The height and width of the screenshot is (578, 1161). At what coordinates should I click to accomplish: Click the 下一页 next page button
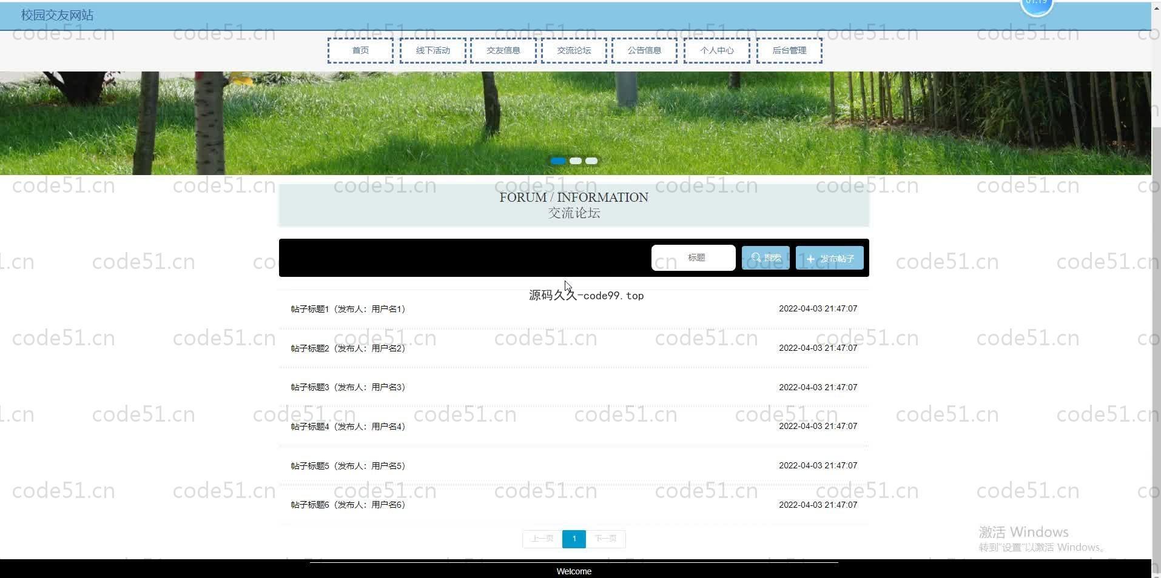coord(605,539)
